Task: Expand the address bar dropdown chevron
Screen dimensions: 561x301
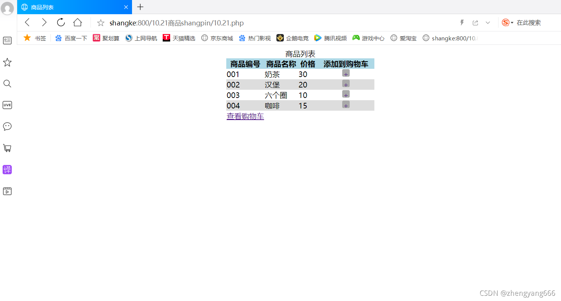Action: tap(488, 23)
